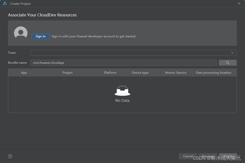Click the Platform column header

click(110, 73)
